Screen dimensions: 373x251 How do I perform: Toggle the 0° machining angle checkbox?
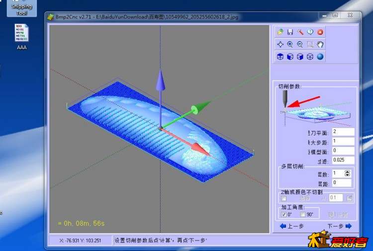[284, 215]
